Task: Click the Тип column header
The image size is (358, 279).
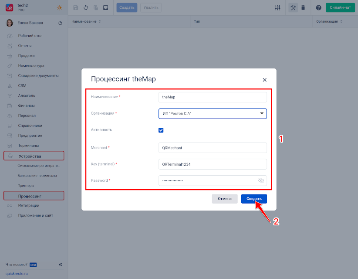Action: pyautogui.click(x=197, y=21)
